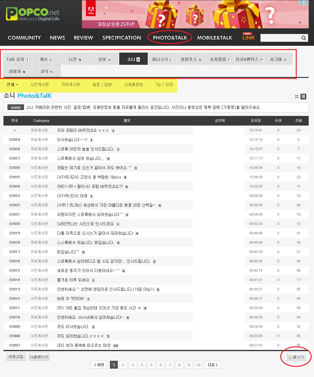Go to page 2 of listings

pos(123,365)
